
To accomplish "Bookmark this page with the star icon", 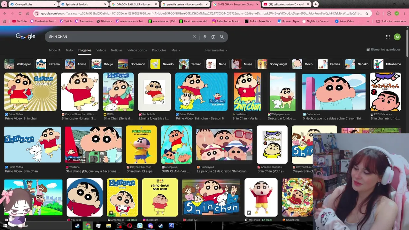I will [367, 13].
